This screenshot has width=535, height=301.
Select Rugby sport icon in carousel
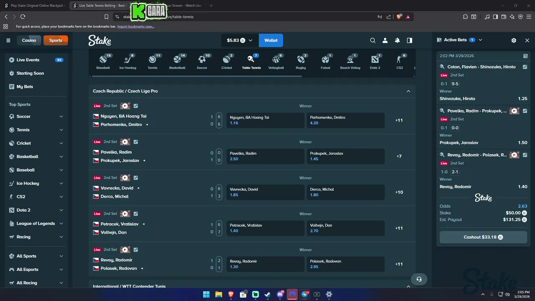(x=301, y=61)
